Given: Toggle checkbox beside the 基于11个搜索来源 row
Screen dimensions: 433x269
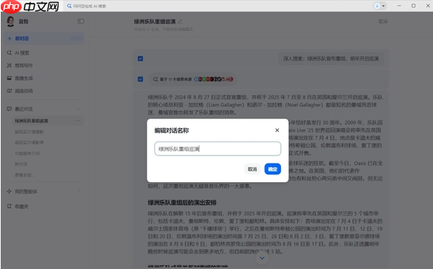Looking at the screenshot, I should click(140, 80).
